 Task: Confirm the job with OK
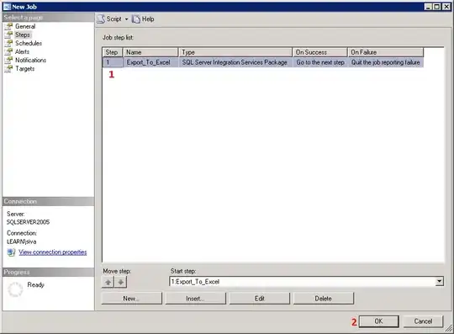point(379,321)
